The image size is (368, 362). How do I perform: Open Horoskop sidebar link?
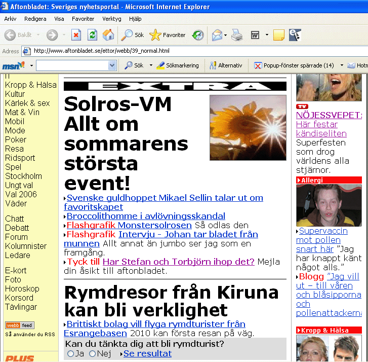(x=22, y=288)
